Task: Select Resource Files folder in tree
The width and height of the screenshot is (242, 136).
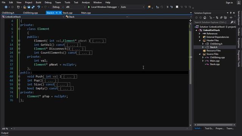Action: [213, 51]
